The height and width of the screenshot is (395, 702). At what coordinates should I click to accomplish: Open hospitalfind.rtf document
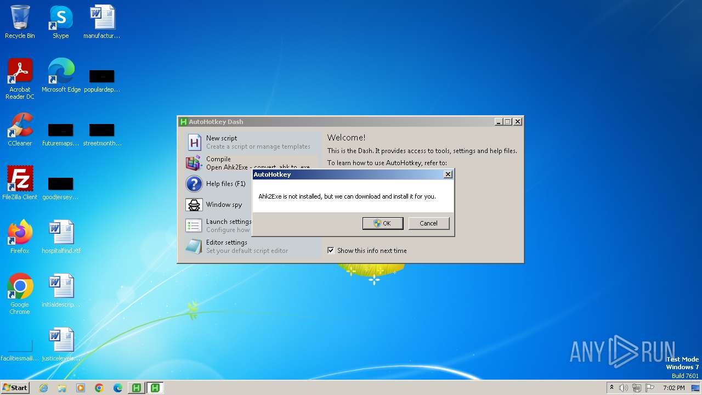61,237
